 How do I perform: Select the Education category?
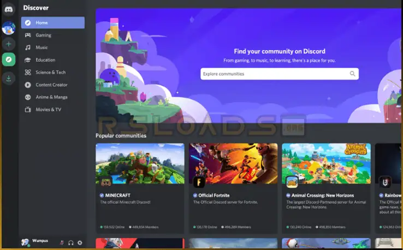(52, 60)
